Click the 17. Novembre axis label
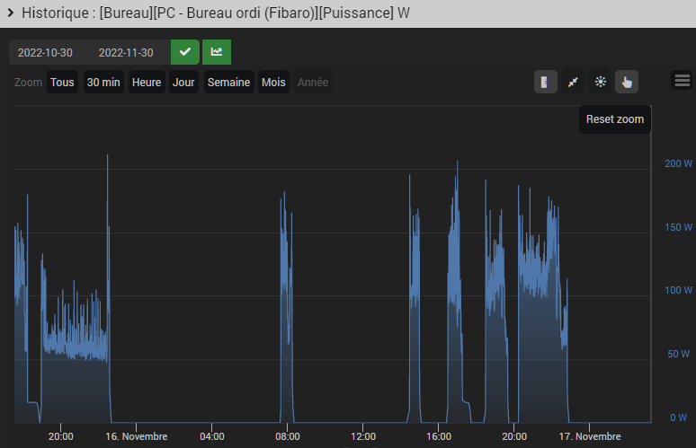The image size is (696, 448). (590, 436)
